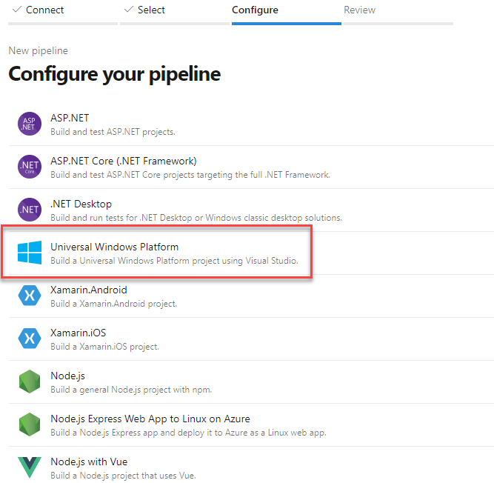Select Xamarin.Android template title
Image resolution: width=494 pixels, height=483 pixels.
88,290
